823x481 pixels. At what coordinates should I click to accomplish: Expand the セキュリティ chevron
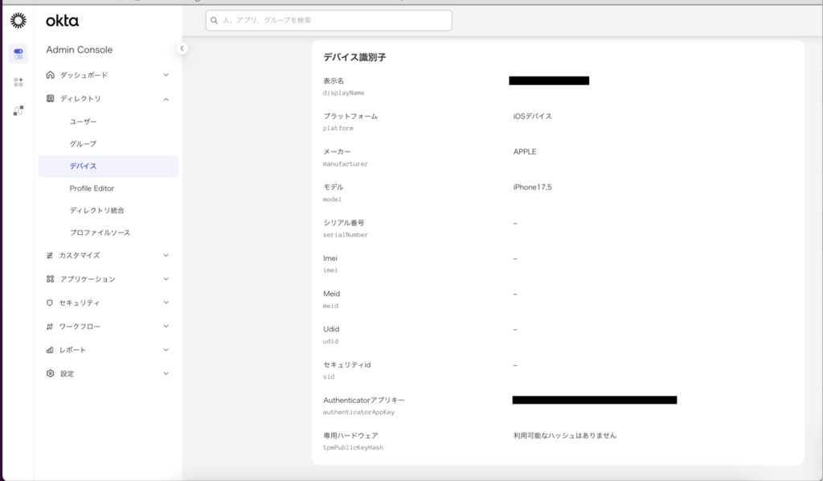(x=166, y=302)
